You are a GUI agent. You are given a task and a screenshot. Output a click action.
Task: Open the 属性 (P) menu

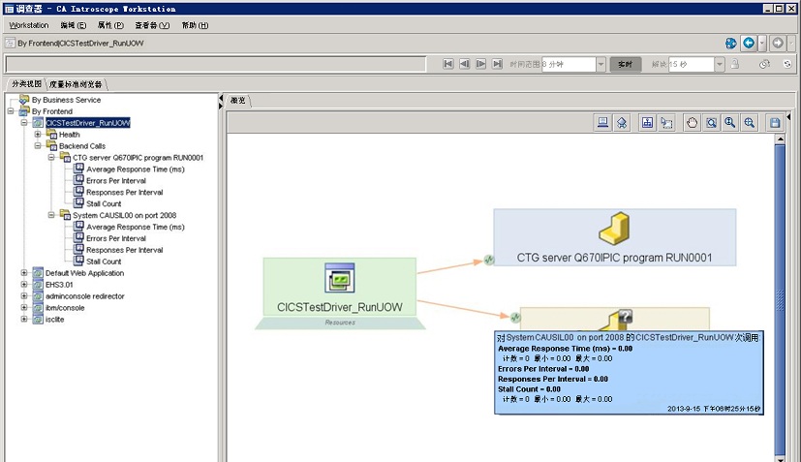click(110, 25)
